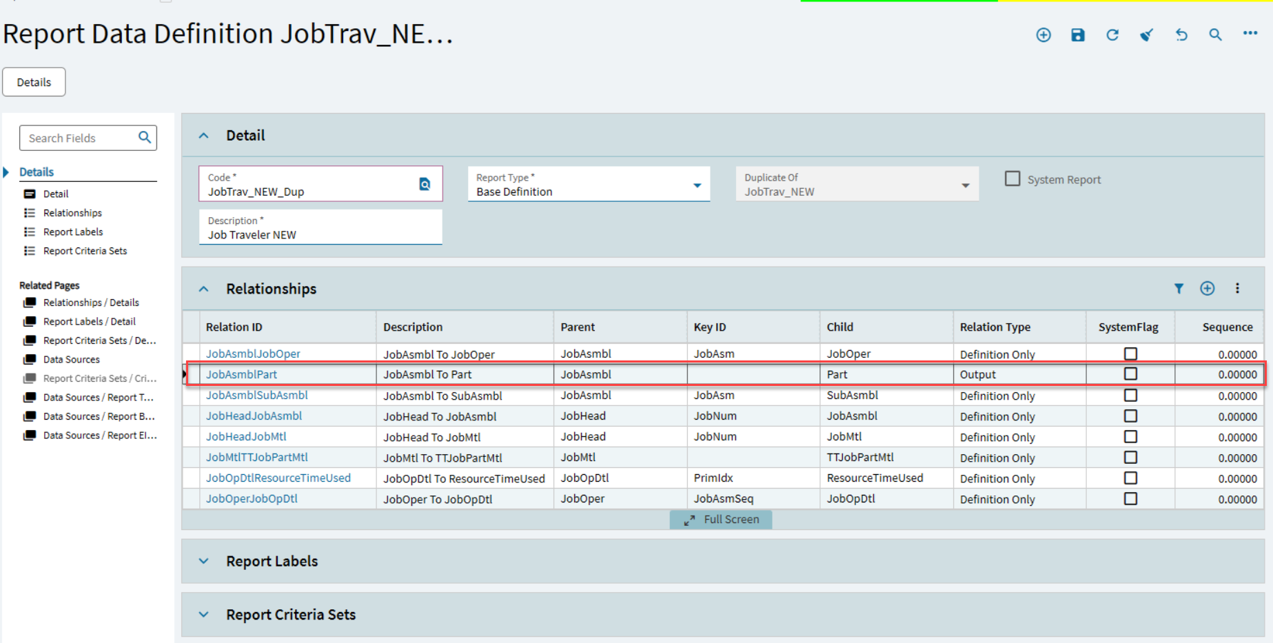1273x643 pixels.
Task: Click the Data Sources / Report T... page icon
Action: (30, 398)
